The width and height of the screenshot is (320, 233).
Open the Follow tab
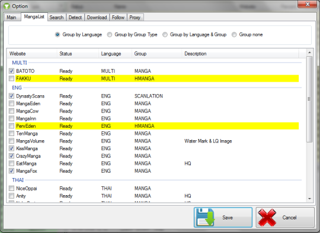coord(118,18)
